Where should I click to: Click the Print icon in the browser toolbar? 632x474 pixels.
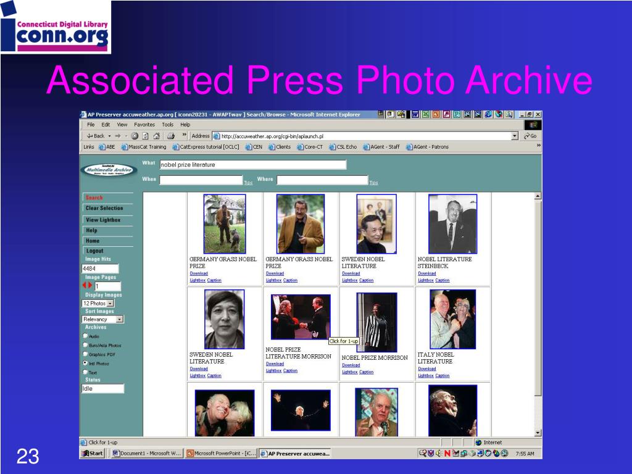point(171,136)
